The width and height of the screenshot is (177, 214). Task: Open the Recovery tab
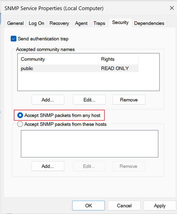[59, 23]
